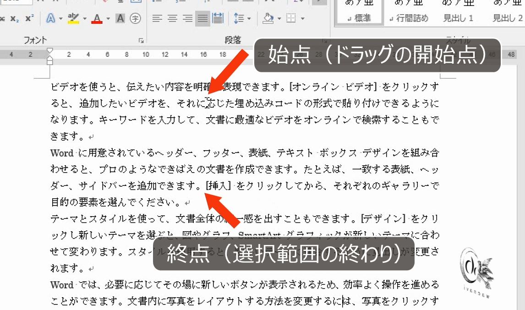Image resolution: width=525 pixels, height=310 pixels.
Task: Click the enclosed character (囲い文字) icon
Action: (135, 18)
